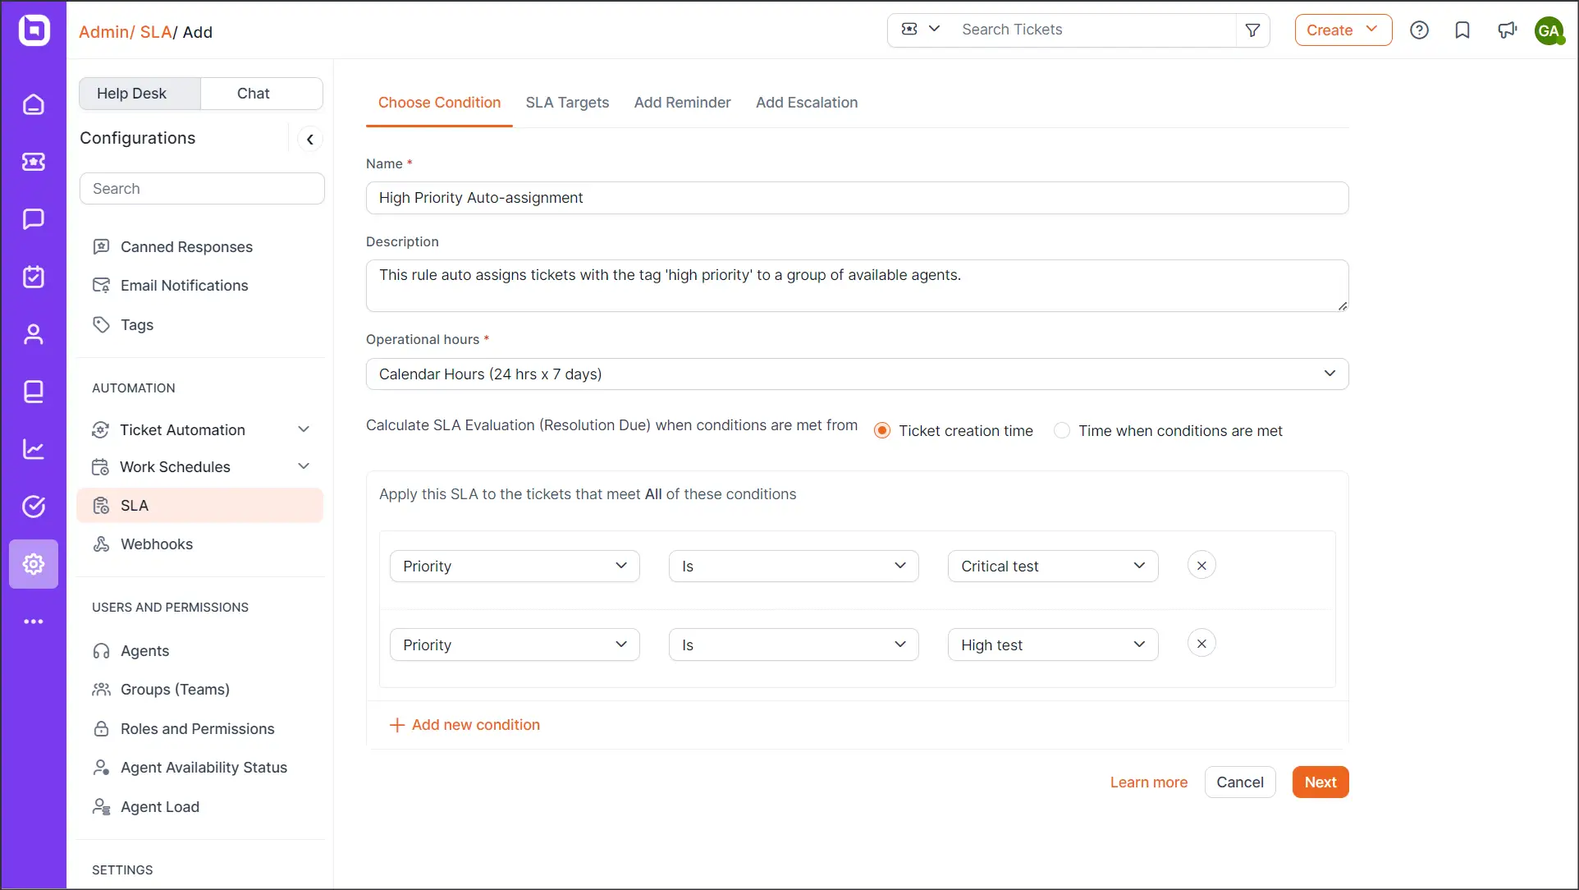The width and height of the screenshot is (1579, 890).
Task: Open the Tickets panel from the sidebar
Action: [34, 162]
